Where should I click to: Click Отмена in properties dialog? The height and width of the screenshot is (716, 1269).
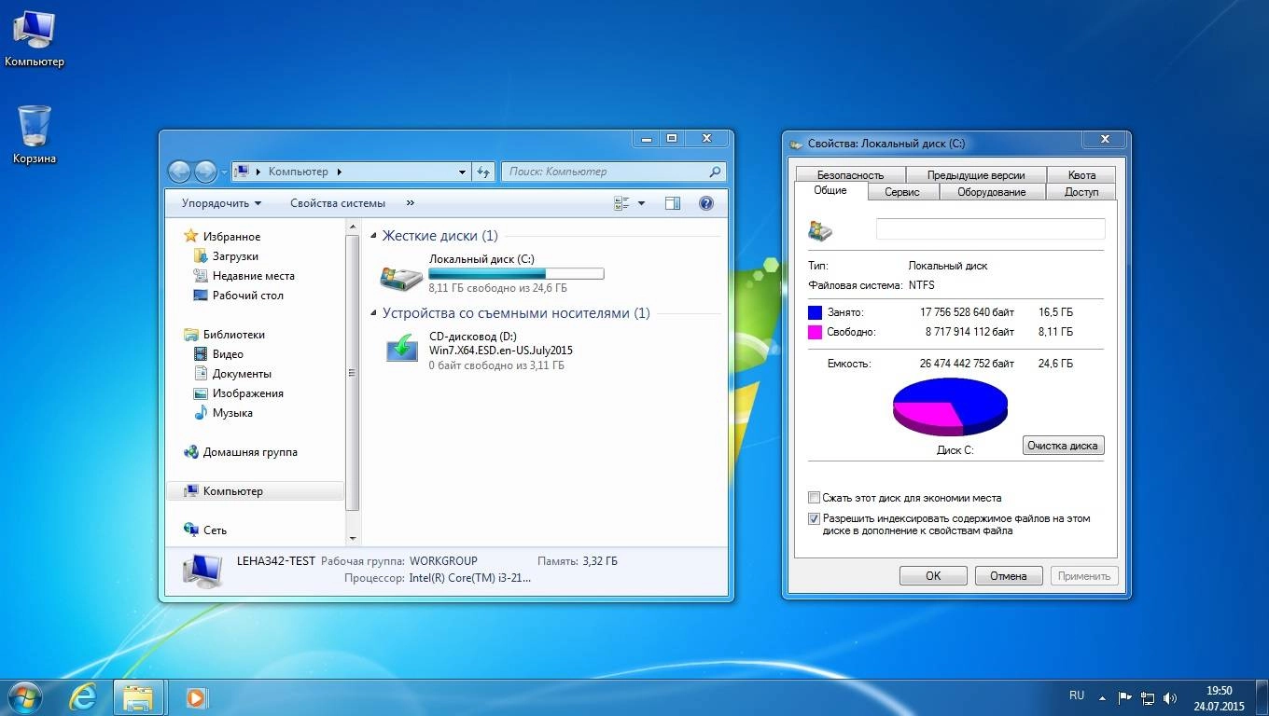[1009, 576]
